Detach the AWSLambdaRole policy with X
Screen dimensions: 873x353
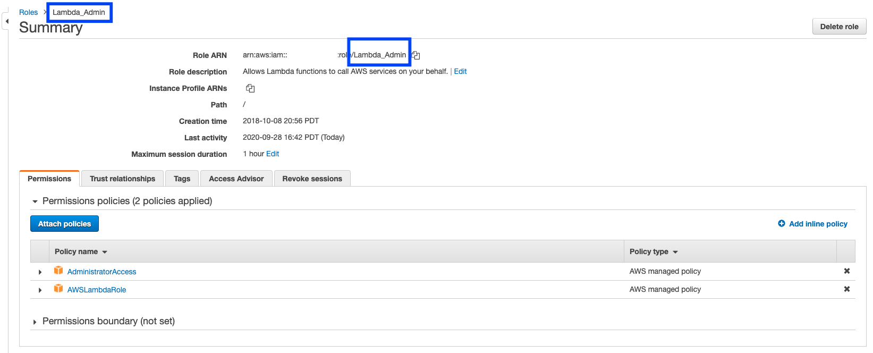click(847, 289)
